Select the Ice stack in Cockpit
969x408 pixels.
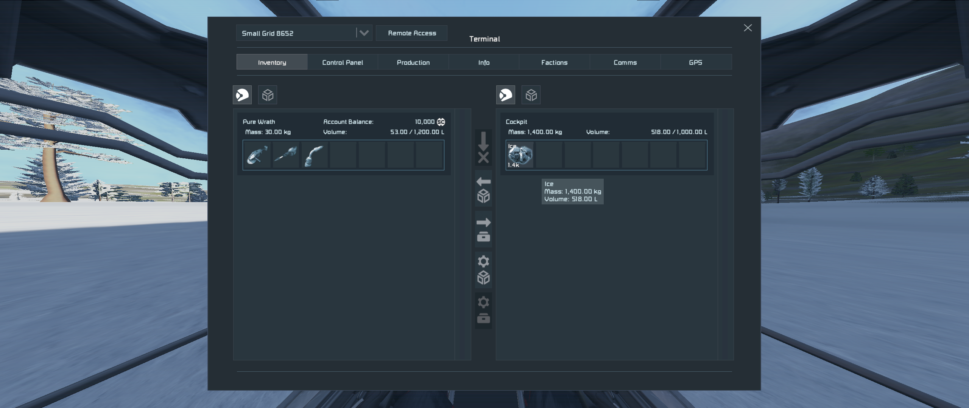coord(520,155)
